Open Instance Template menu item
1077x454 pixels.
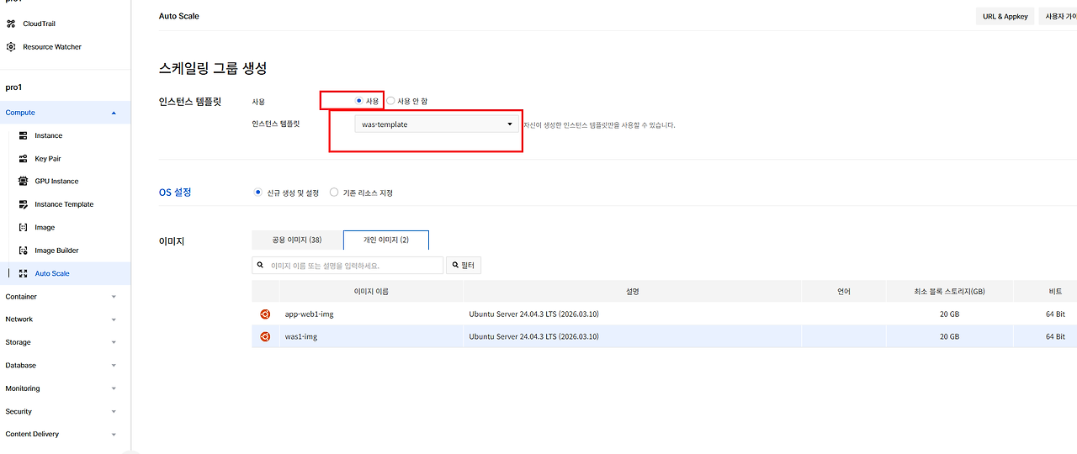click(x=64, y=204)
